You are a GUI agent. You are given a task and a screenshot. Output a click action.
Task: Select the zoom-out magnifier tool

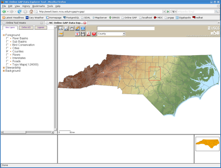pyautogui.click(x=66, y=28)
